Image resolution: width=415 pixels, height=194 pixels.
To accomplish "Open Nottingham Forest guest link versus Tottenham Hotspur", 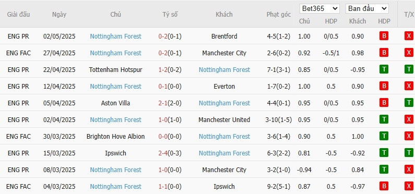I will tap(224, 70).
